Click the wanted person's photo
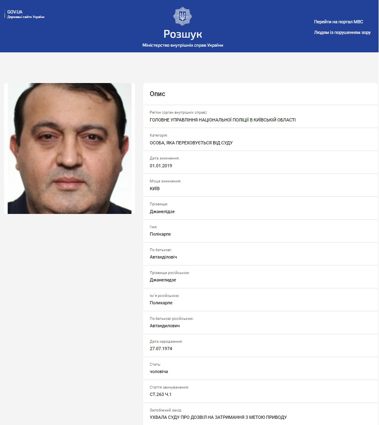 tap(70, 148)
